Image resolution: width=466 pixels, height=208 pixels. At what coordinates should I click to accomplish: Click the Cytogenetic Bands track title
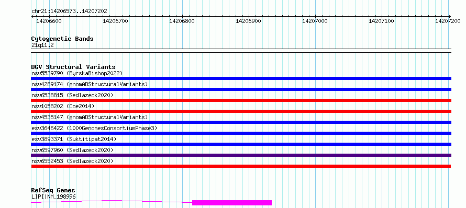point(62,39)
